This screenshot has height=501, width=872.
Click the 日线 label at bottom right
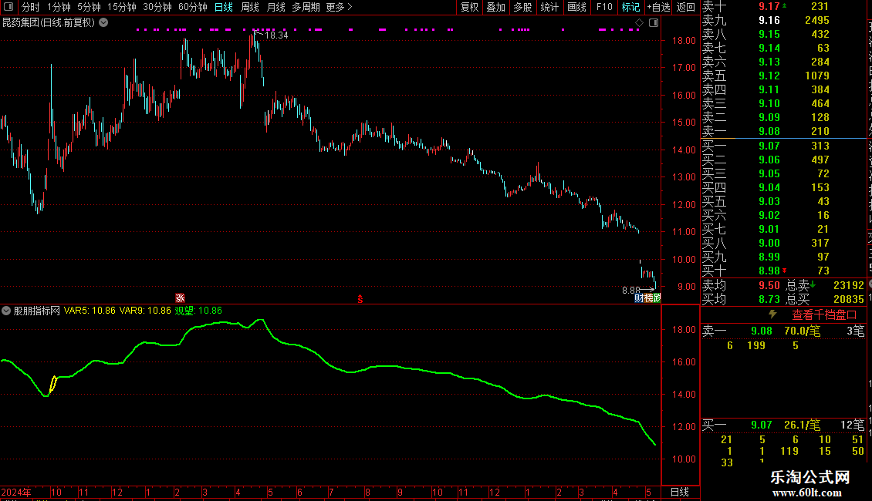tap(680, 492)
